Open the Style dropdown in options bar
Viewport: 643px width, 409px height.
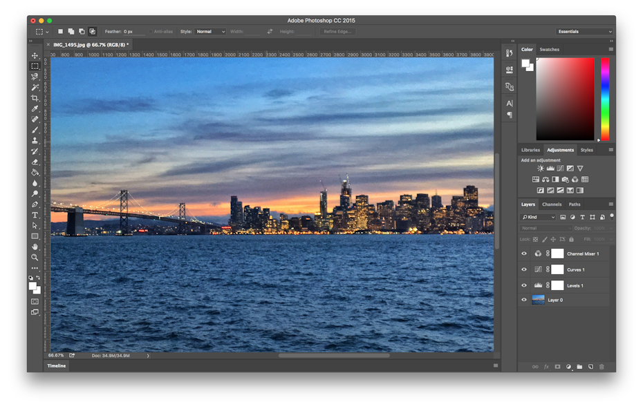click(x=210, y=32)
